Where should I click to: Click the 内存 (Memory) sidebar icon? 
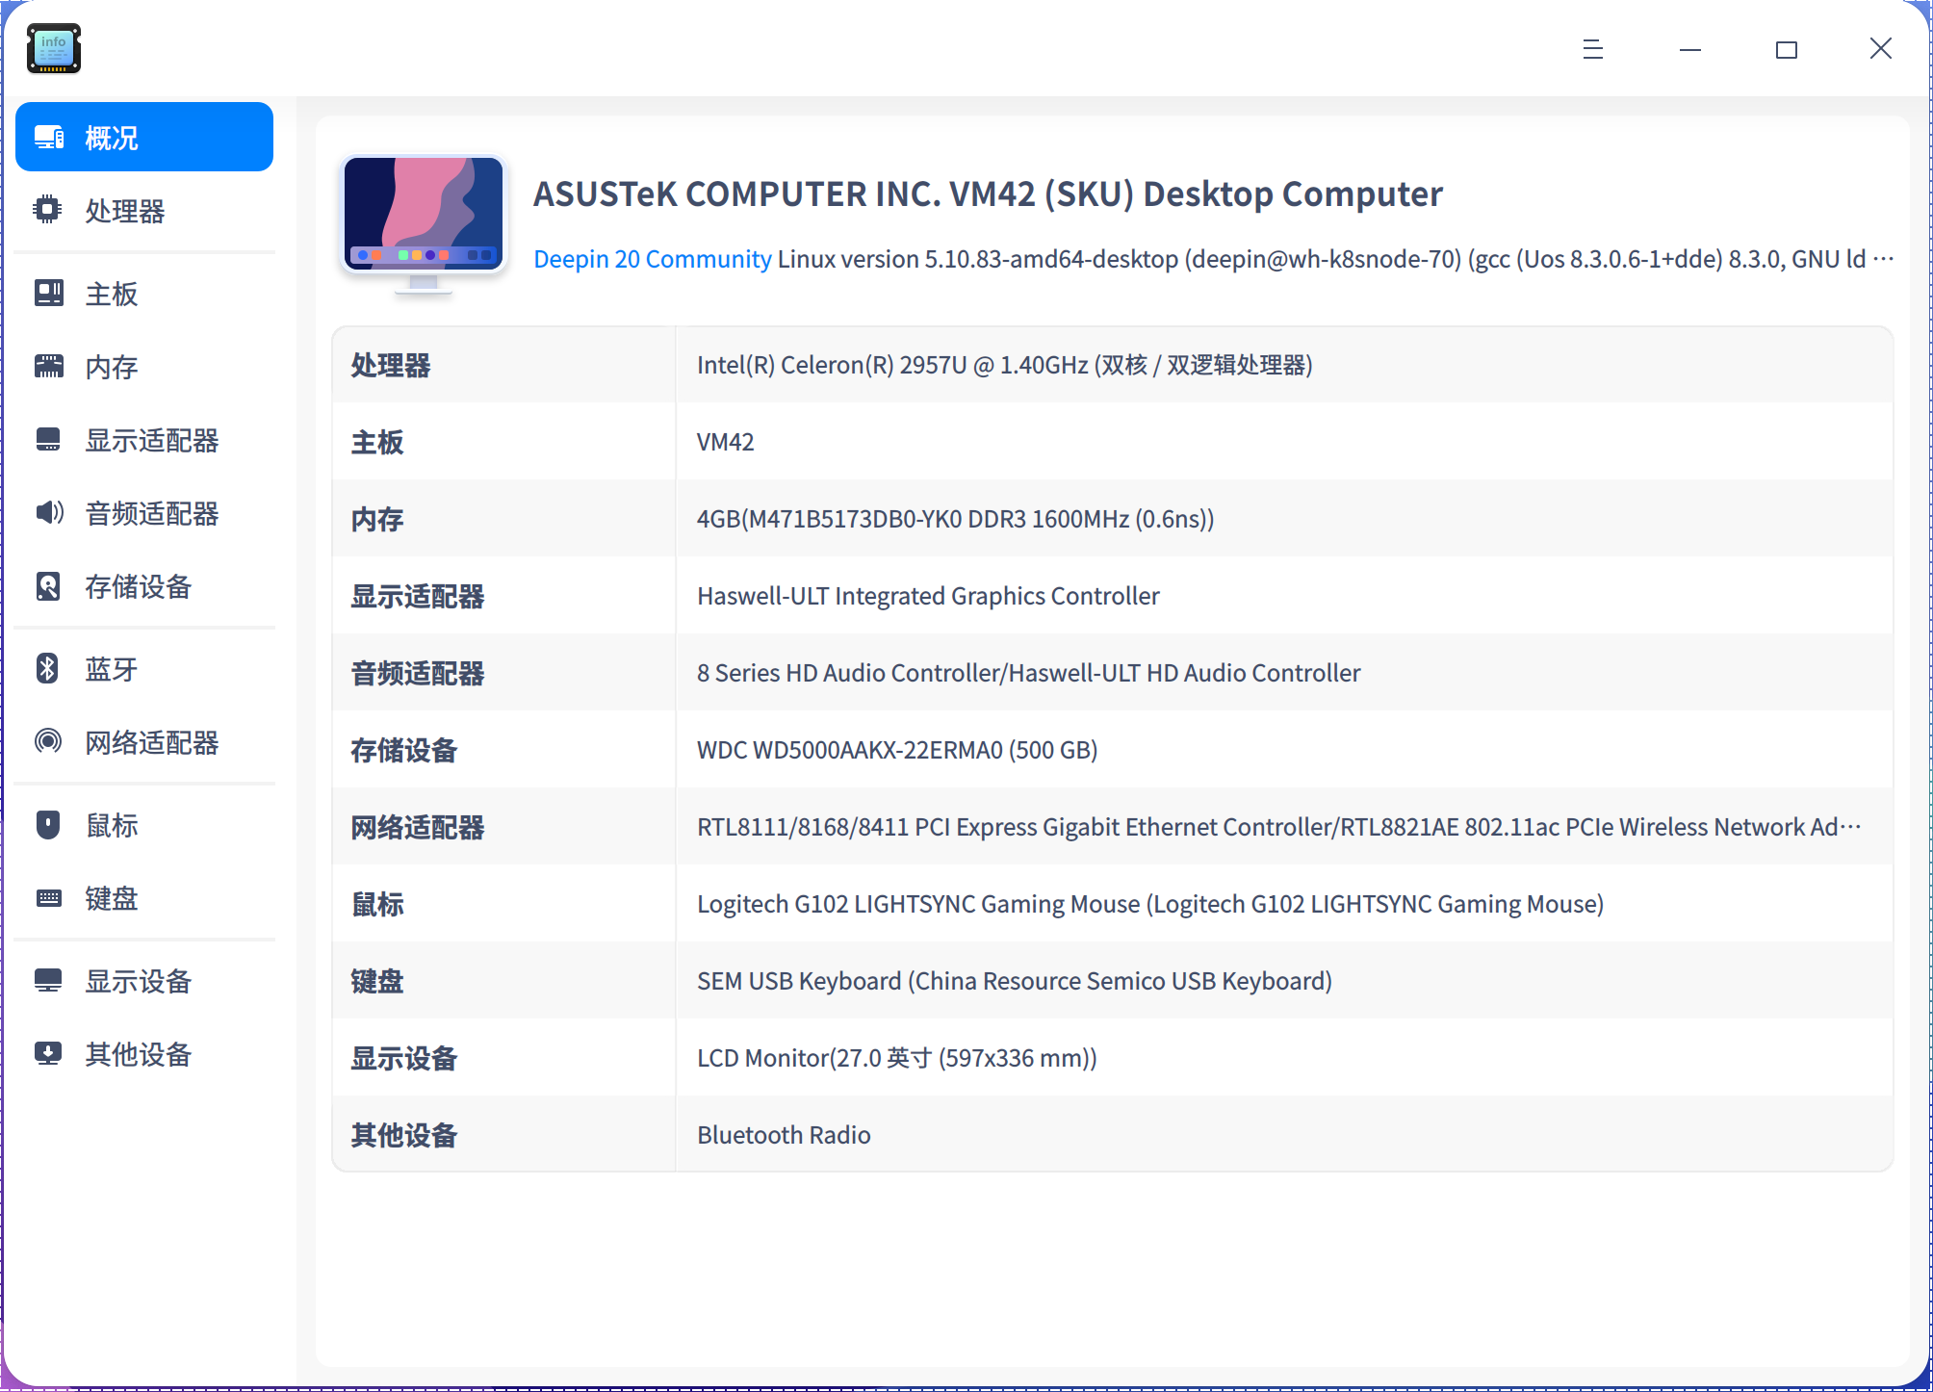pos(48,367)
